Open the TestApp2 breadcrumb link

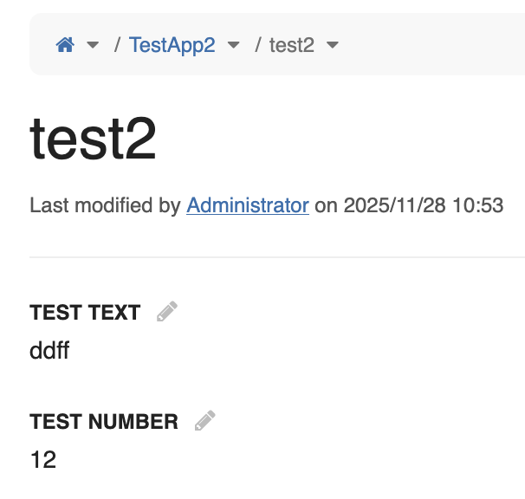172,45
